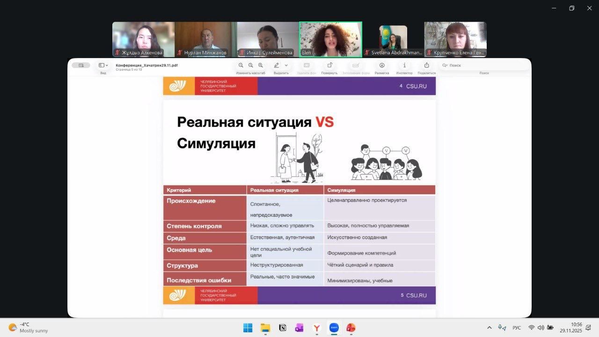Open Notion from the taskbar
The width and height of the screenshot is (599, 337).
(282, 328)
